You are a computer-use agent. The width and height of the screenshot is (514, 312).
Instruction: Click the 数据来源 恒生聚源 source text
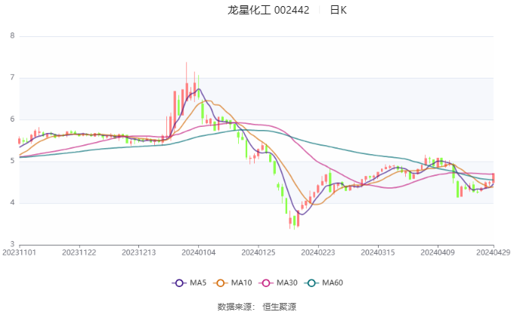(x=257, y=307)
